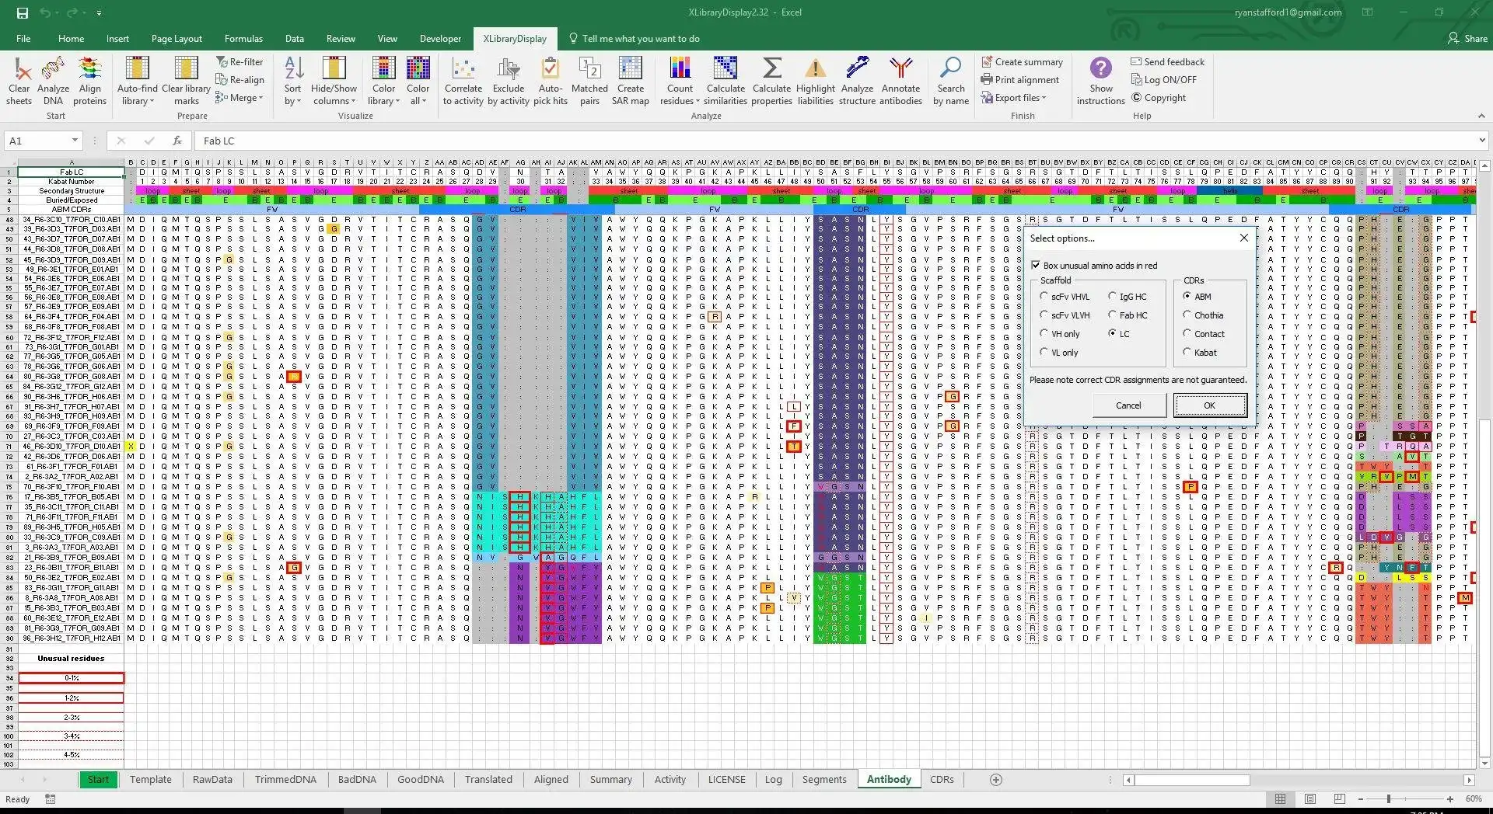Run the Analyze DNA tool

point(53,81)
